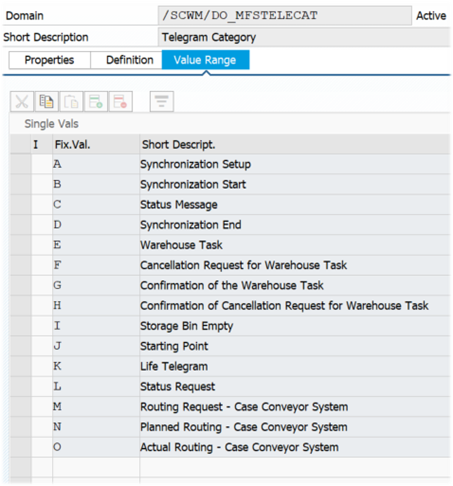The image size is (453, 486).
Task: Select fixed value cell N
Action: tap(96, 427)
